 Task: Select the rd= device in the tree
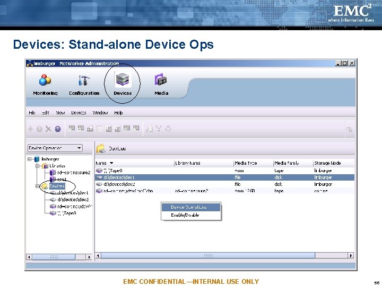(75, 207)
